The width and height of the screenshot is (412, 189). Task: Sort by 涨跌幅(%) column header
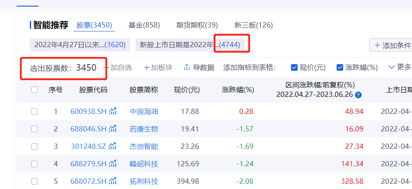coord(238,90)
